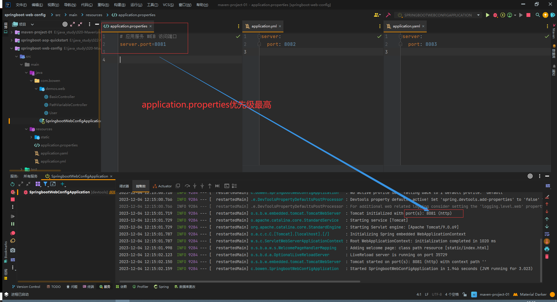Stop the application with the red square in the top toolbar

point(528,15)
